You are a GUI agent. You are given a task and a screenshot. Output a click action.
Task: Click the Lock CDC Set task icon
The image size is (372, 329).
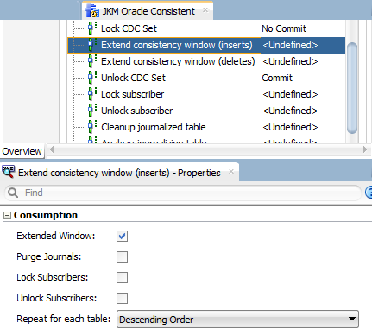91,28
